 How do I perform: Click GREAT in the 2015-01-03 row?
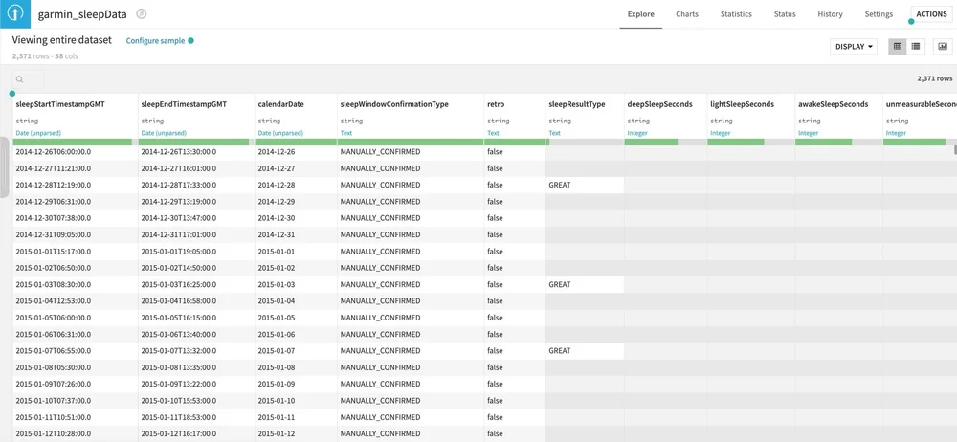click(x=560, y=284)
